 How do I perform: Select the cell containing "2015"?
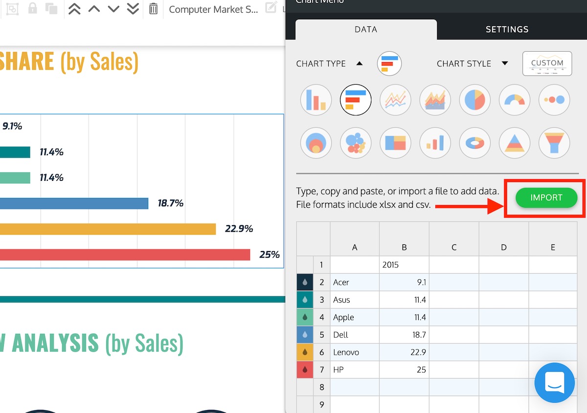(404, 264)
